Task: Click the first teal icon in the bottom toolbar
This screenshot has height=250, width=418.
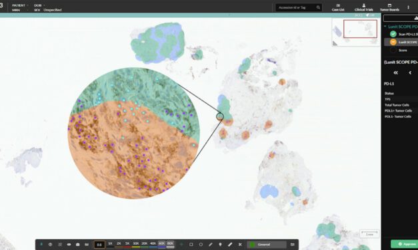Action: 41,245
